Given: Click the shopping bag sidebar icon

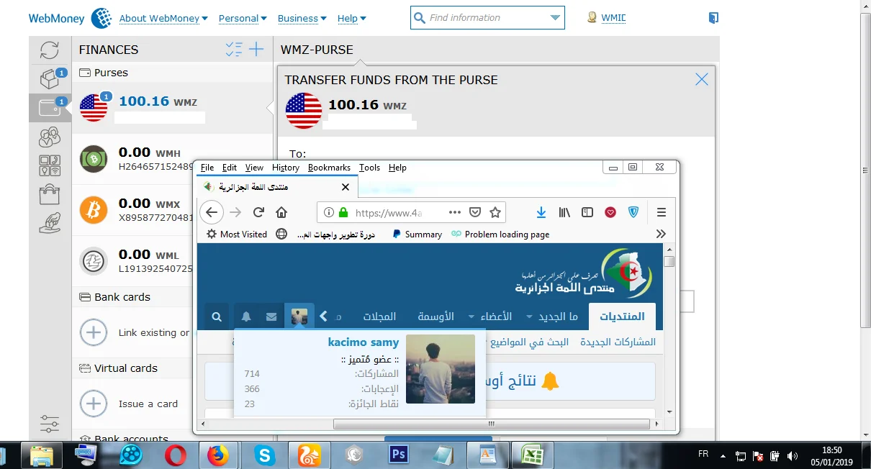Looking at the screenshot, I should point(50,194).
